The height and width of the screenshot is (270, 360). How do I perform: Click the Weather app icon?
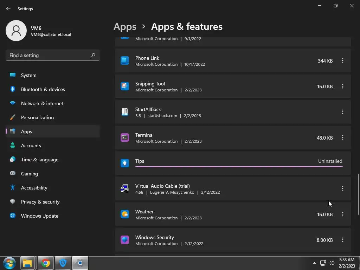[x=125, y=214]
